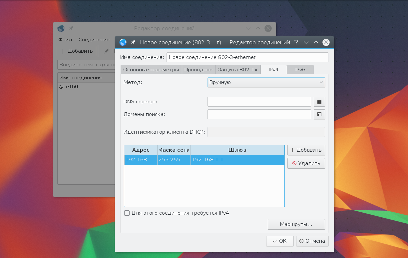Open the Проводное tab
This screenshot has height=258, width=408.
pos(198,70)
